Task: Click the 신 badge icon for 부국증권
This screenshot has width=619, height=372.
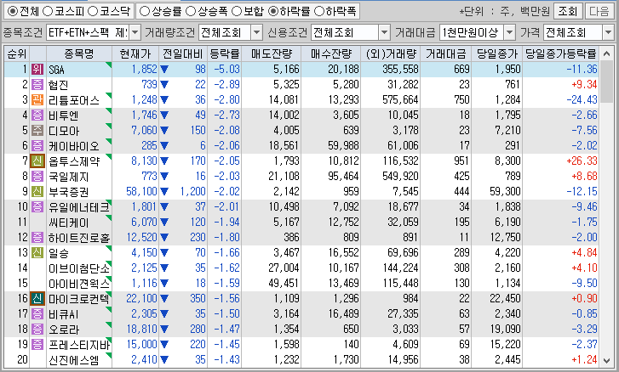Action: coord(37,192)
